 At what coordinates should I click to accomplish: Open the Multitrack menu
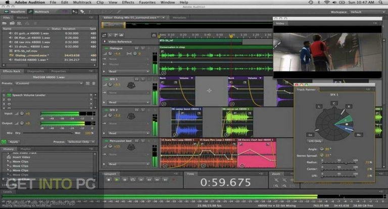[x=82, y=2]
